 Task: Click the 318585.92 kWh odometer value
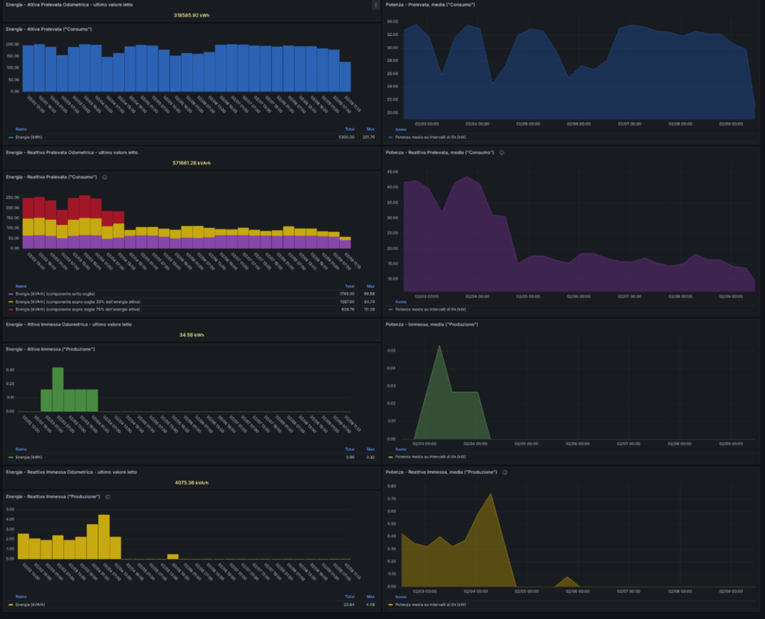191,15
